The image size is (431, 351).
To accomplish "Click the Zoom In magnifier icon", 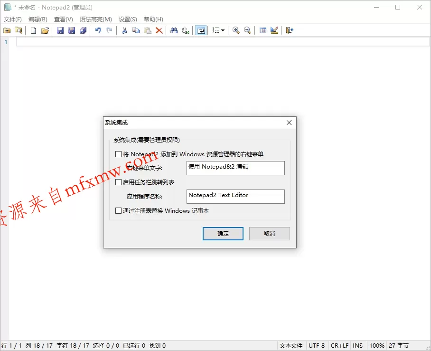I will 236,30.
